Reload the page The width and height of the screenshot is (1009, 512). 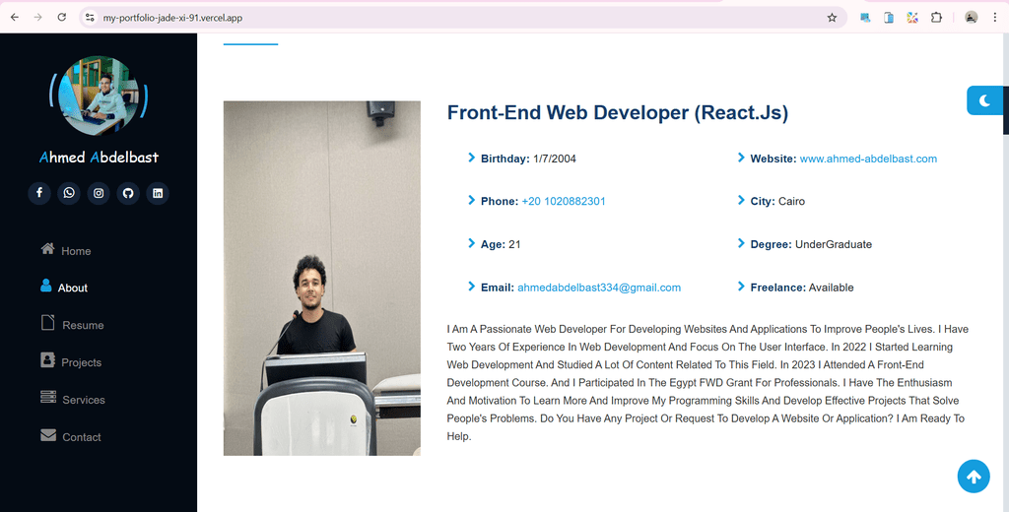coord(62,18)
